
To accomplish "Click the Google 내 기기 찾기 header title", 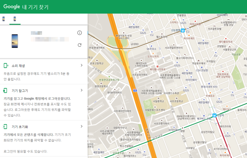I will pyautogui.click(x=26, y=7).
